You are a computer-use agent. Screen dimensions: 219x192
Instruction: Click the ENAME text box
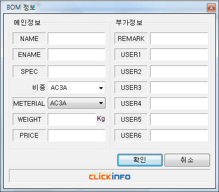point(76,55)
